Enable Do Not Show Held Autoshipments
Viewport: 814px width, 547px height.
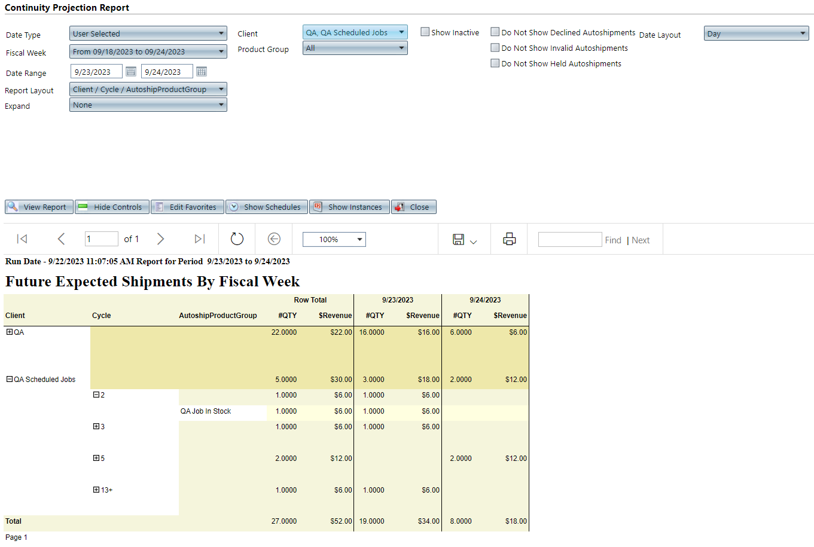[495, 63]
